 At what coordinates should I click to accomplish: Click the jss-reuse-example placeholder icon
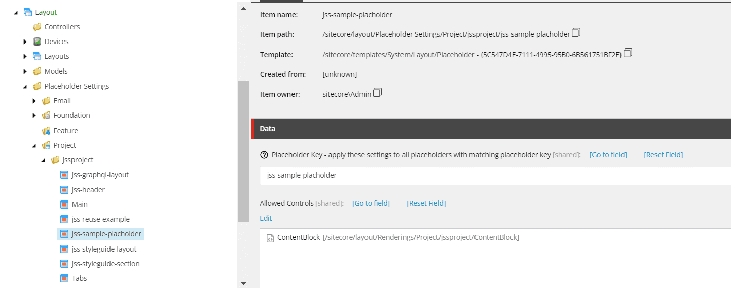click(64, 219)
